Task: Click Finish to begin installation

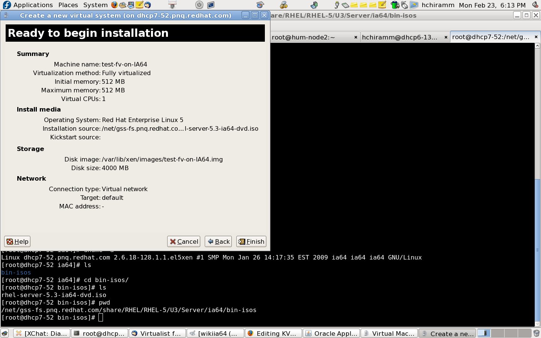Action: click(x=251, y=241)
